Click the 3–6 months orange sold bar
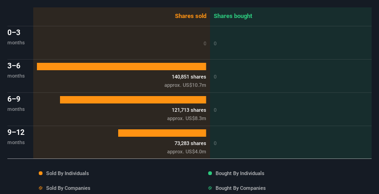The height and width of the screenshot is (194, 379). tap(121, 67)
